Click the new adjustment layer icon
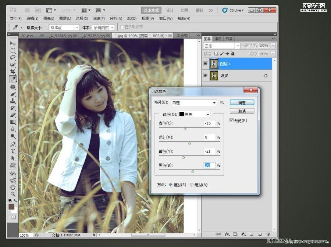Viewport: 331px width, 247px height. tap(243, 234)
